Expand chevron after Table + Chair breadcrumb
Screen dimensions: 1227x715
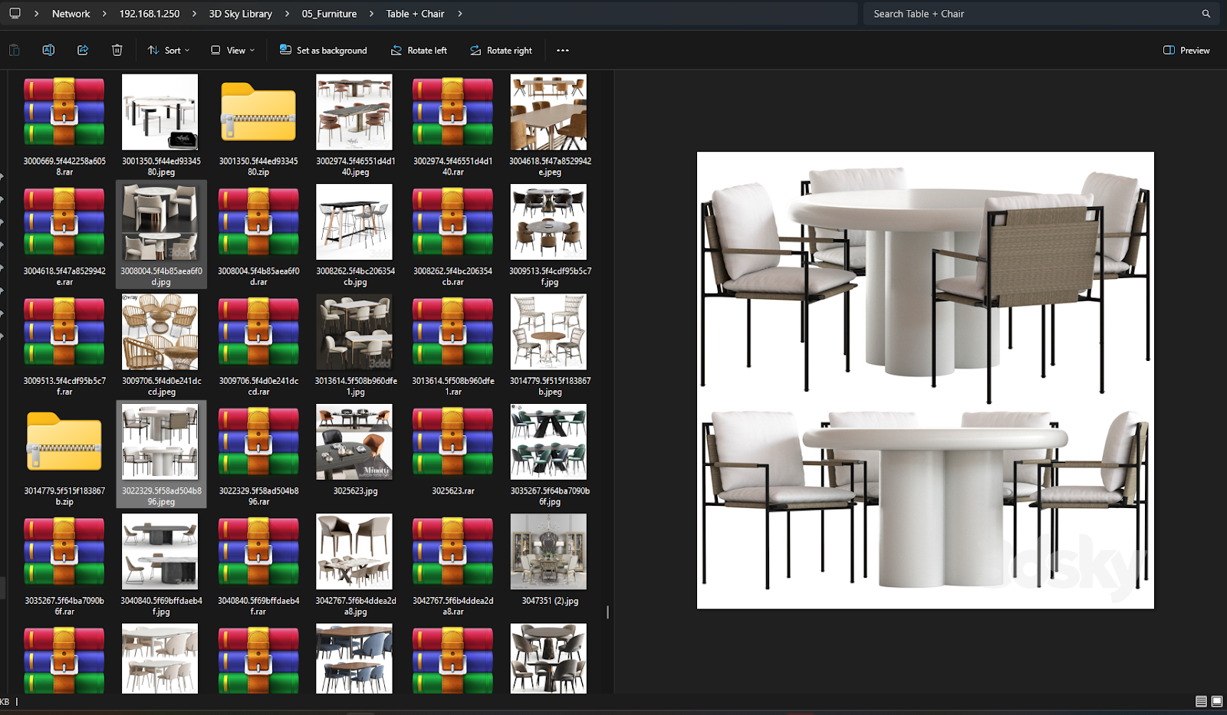459,14
